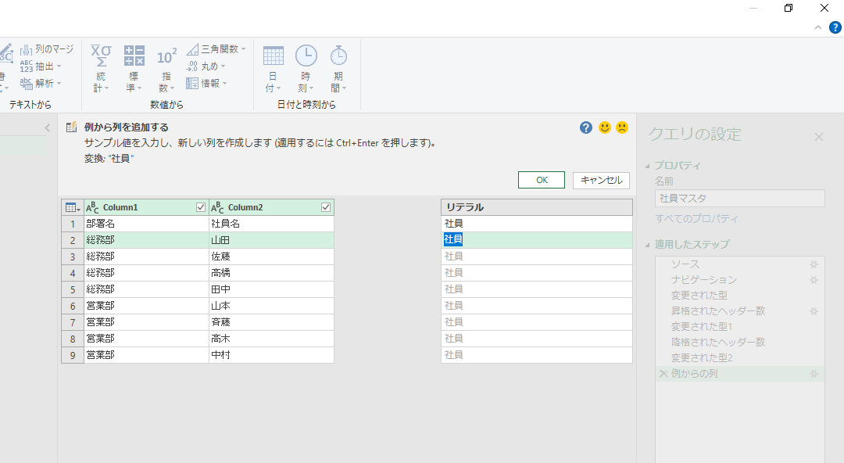Viewport: 844px width, 463px height.
Task: Open the Statistics (統計) menu
Action: click(x=101, y=69)
